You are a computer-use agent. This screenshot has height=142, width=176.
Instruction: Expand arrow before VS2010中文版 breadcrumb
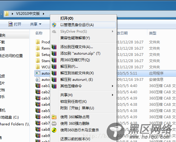tap(12, 14)
